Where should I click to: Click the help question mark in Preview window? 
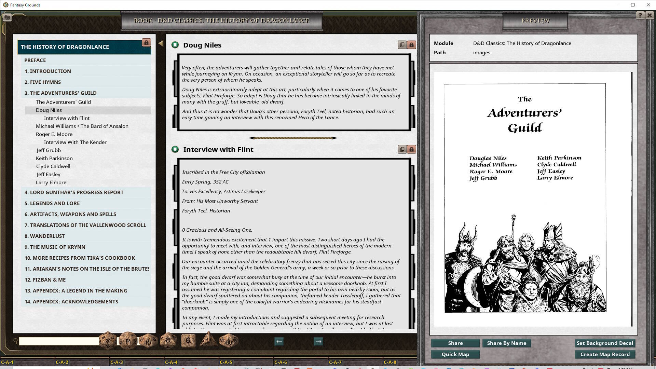640,15
